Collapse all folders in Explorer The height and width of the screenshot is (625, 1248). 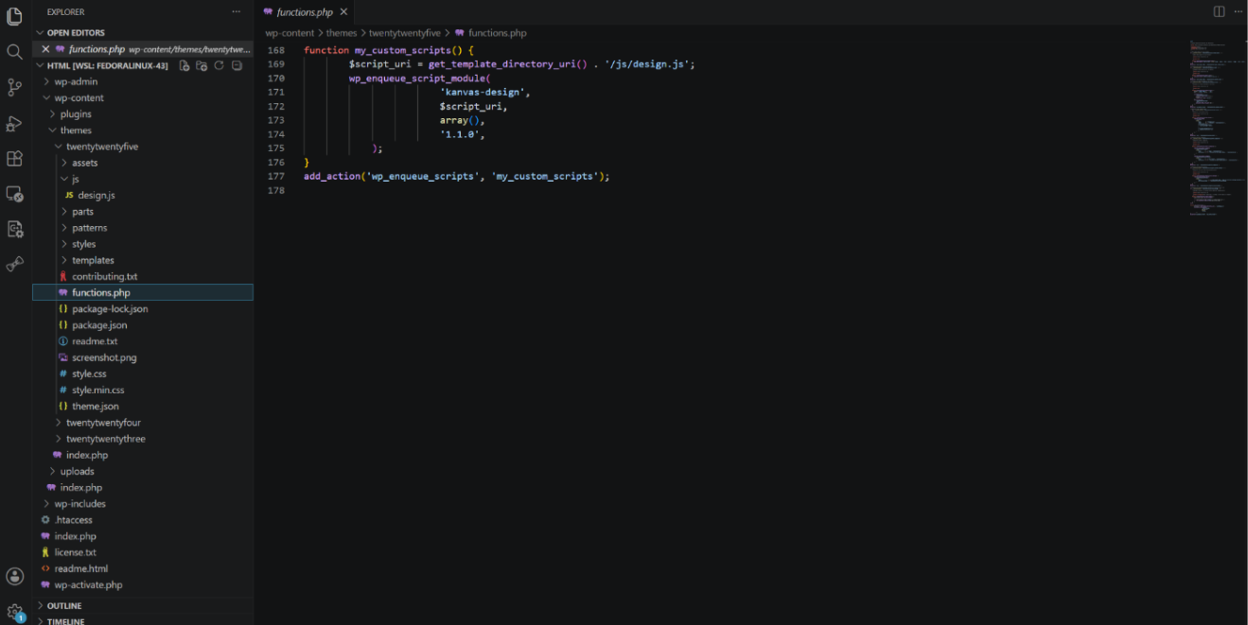pyautogui.click(x=237, y=66)
